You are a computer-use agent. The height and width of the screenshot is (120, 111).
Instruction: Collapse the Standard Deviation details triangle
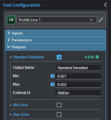point(11,57)
